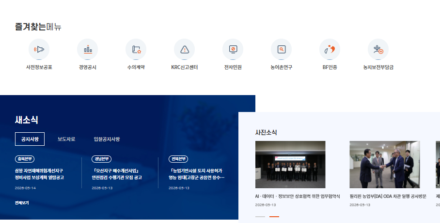Select the 공지사항 tab
This screenshot has height=223, width=440.
point(30,139)
